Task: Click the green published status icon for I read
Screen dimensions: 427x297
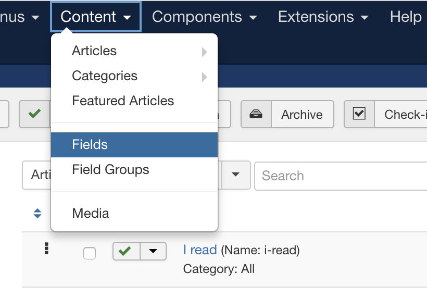Action: (126, 251)
